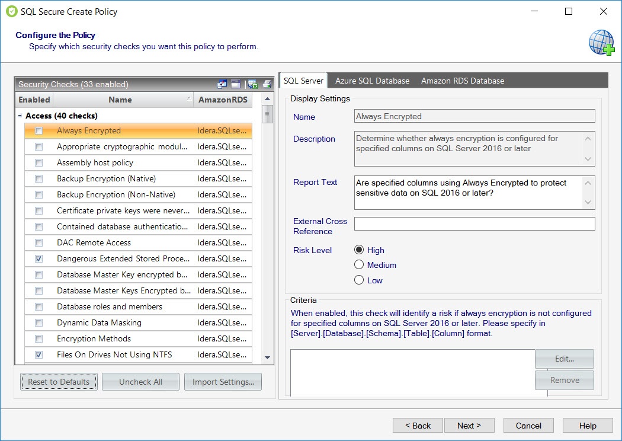The height and width of the screenshot is (441, 622).
Task: Sort checks by Name column header
Action: point(120,100)
